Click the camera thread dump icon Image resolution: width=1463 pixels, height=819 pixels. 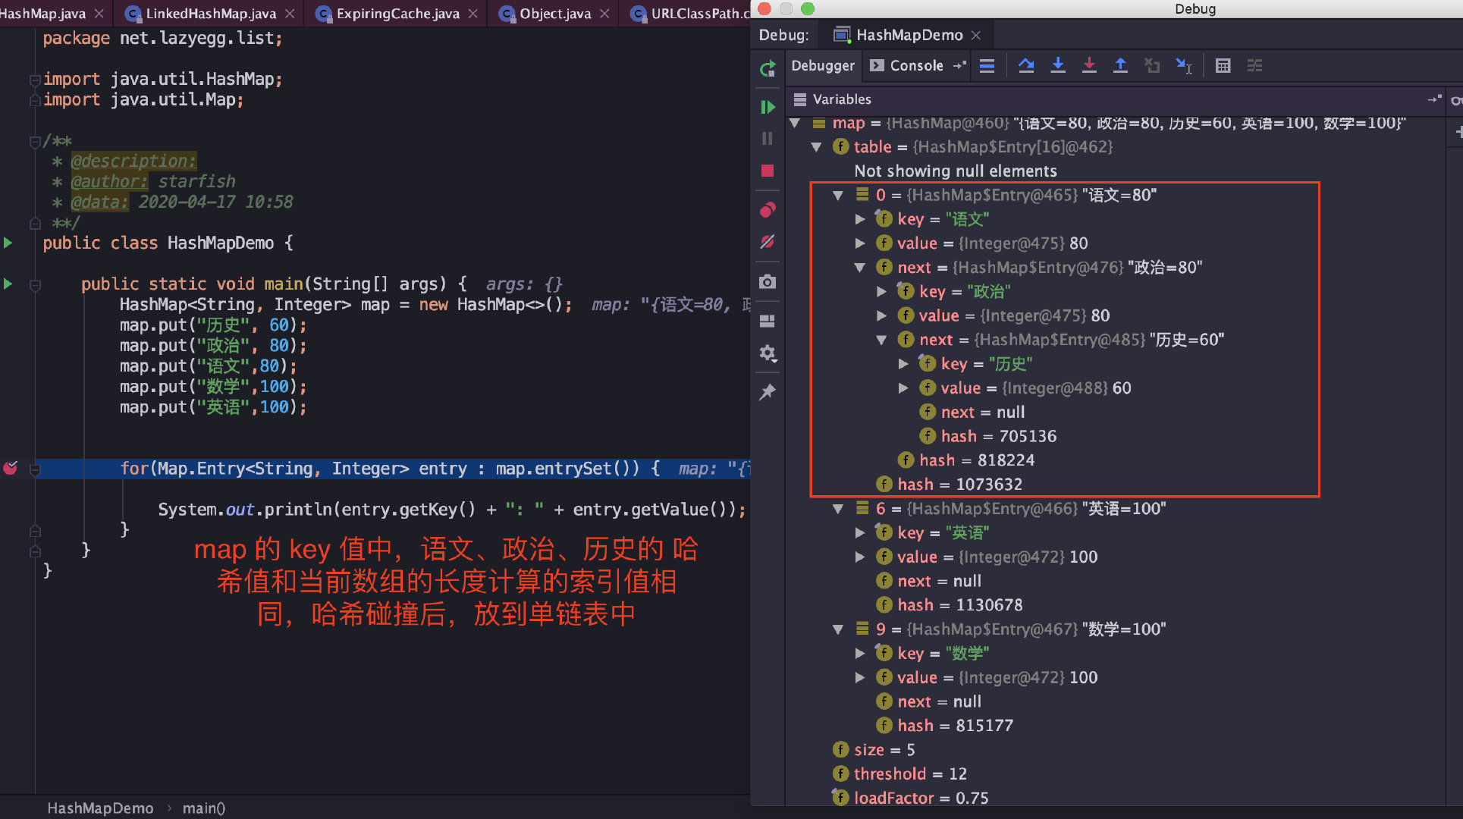pos(768,282)
